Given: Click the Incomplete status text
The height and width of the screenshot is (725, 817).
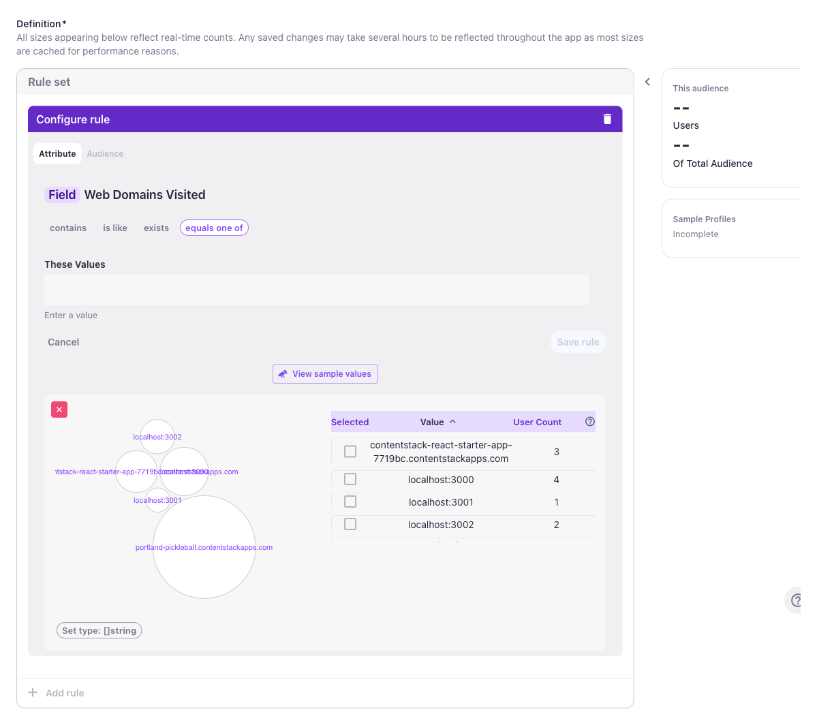Looking at the screenshot, I should pos(695,234).
